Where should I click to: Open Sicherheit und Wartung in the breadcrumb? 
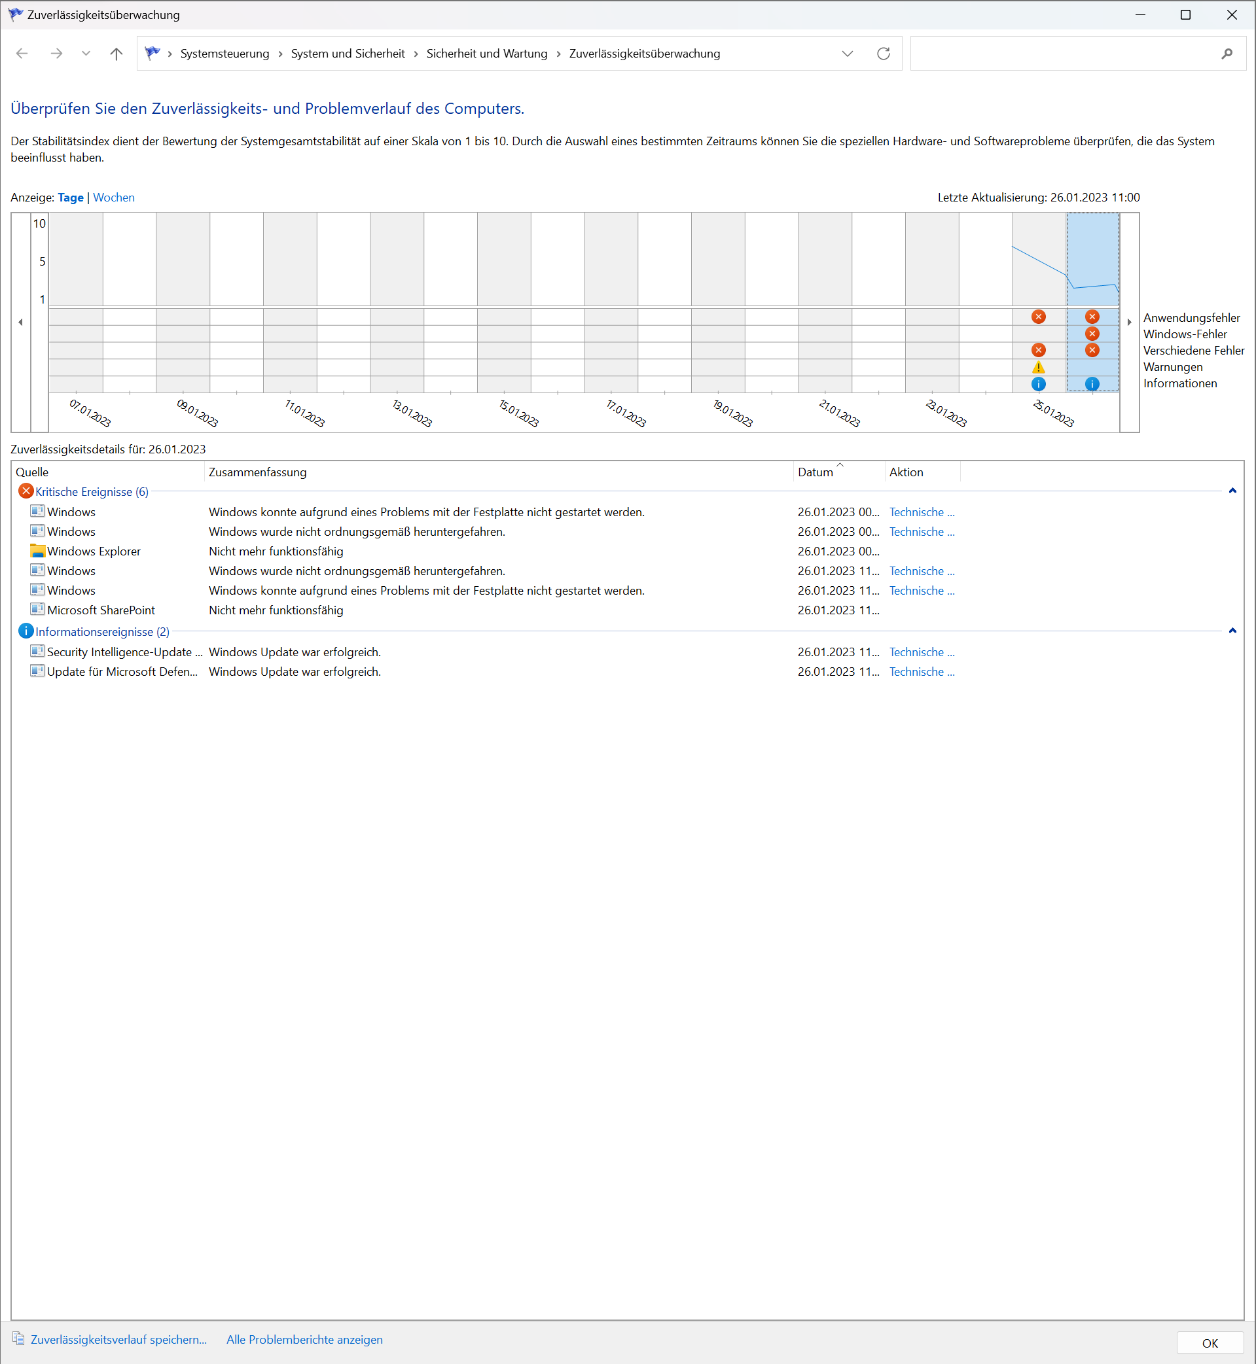pyautogui.click(x=487, y=54)
